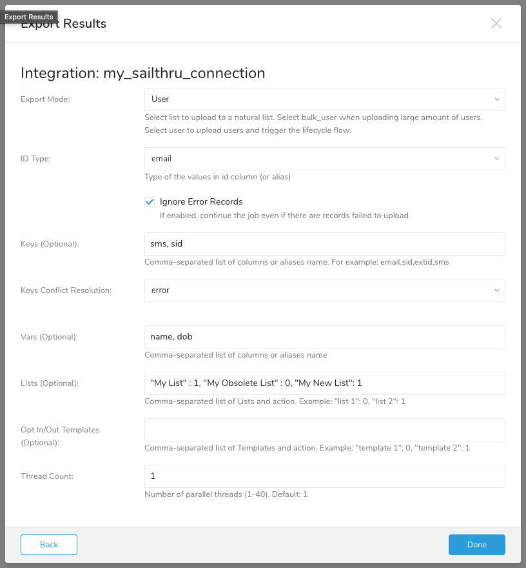526x568 pixels.
Task: Click the Export Mode chevron arrow
Action: [x=496, y=99]
